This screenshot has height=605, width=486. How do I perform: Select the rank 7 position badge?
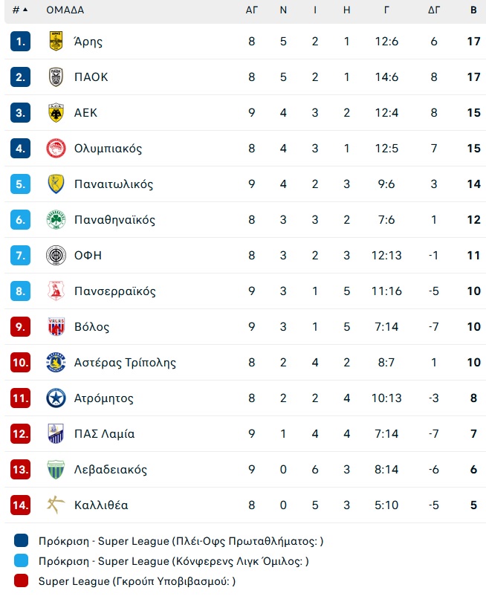click(x=20, y=256)
